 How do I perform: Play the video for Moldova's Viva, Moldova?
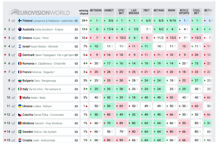coord(76,123)
